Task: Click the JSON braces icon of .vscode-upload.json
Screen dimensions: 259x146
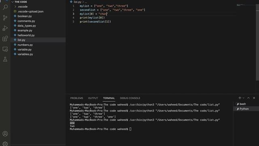Action: click(x=15, y=11)
